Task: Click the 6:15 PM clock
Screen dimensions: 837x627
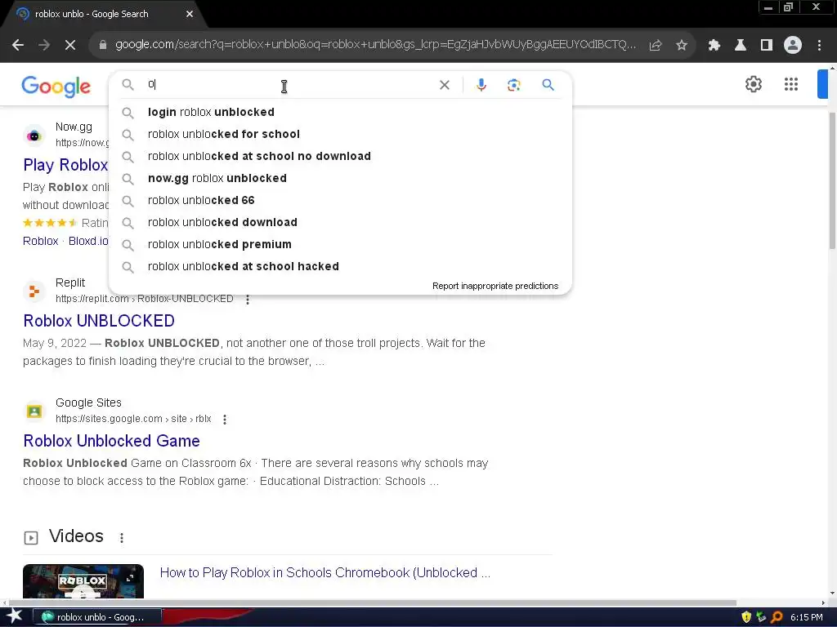Action: (x=807, y=617)
